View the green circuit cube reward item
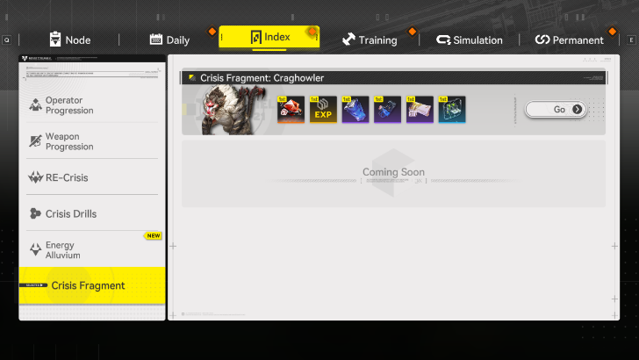Image resolution: width=639 pixels, height=360 pixels. tap(452, 109)
